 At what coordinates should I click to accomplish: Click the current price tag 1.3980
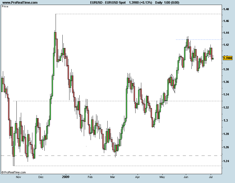(x=227, y=58)
